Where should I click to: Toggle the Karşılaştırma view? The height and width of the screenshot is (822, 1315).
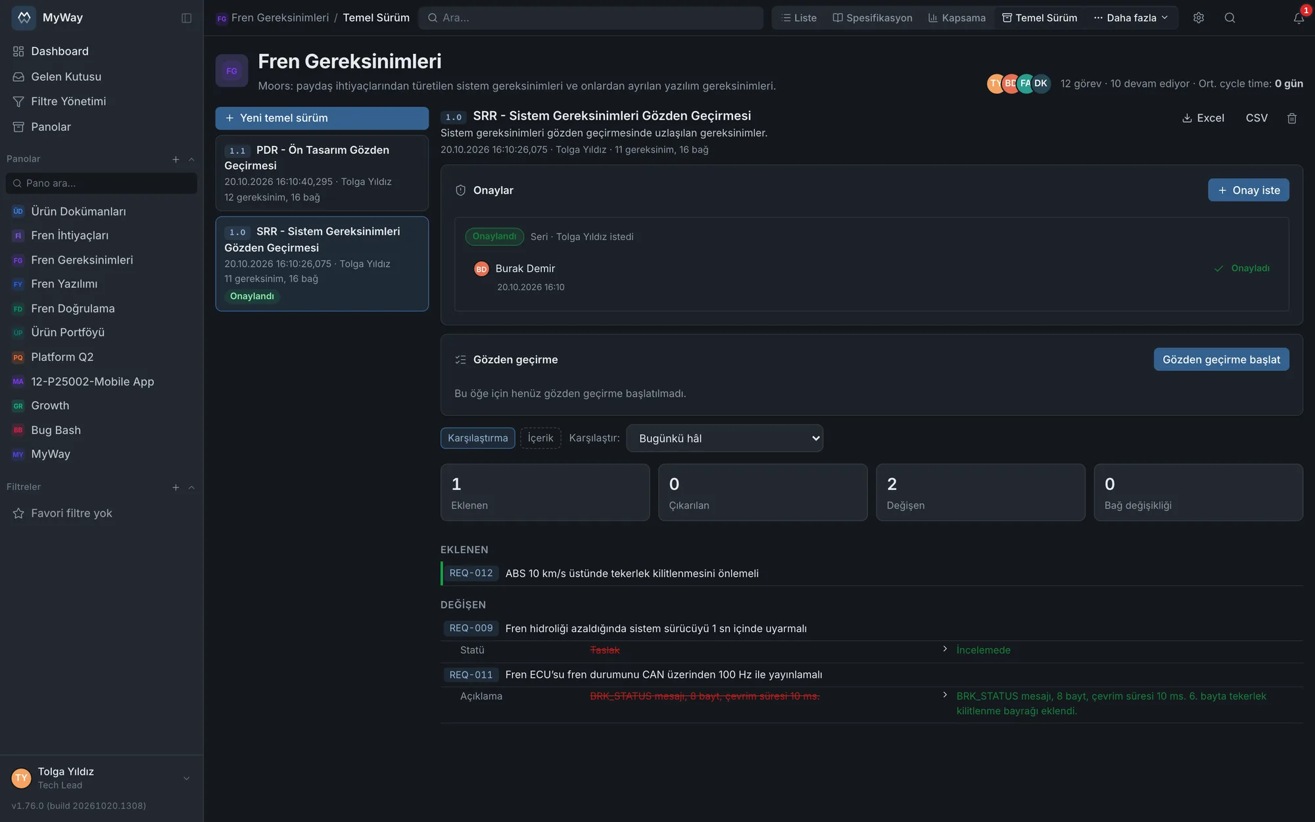[477, 438]
